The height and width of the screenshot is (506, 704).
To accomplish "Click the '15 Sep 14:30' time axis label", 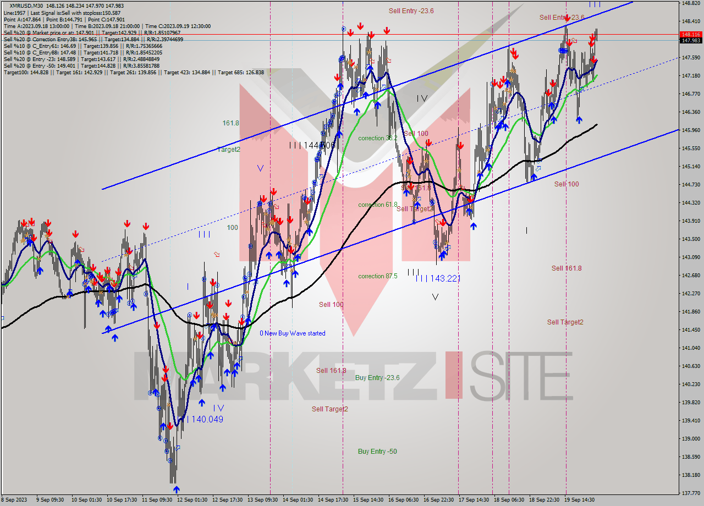I will pos(369,500).
